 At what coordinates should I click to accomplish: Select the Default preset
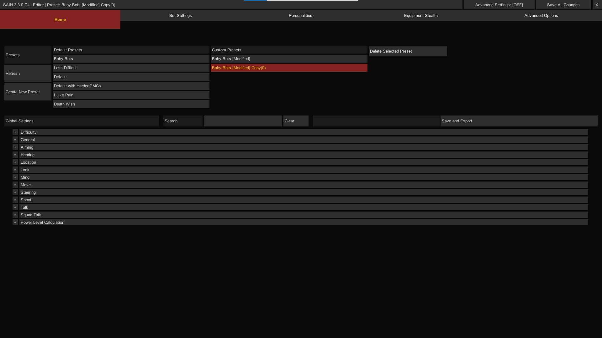(131, 77)
